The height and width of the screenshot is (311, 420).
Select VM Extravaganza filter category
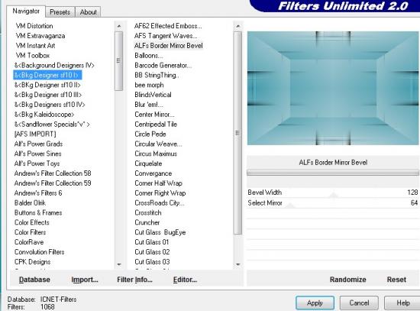tap(40, 36)
